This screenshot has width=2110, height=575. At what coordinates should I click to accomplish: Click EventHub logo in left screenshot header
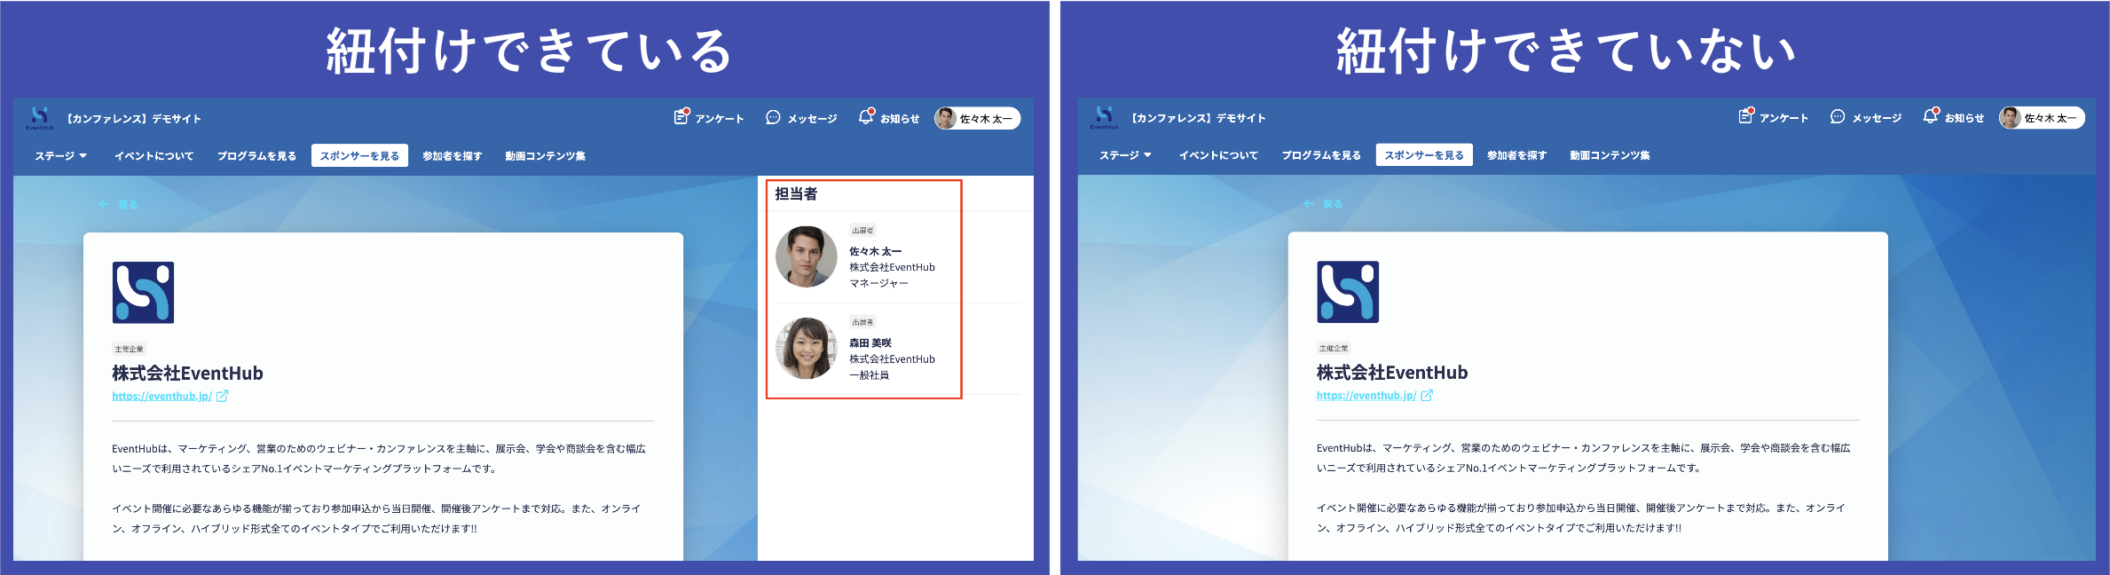tap(40, 117)
